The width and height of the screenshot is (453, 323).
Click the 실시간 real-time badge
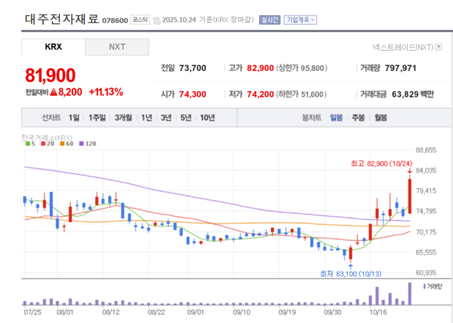coord(269,20)
